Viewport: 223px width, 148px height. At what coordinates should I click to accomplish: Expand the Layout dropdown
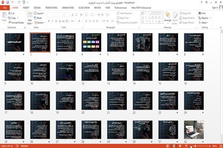(39, 13)
